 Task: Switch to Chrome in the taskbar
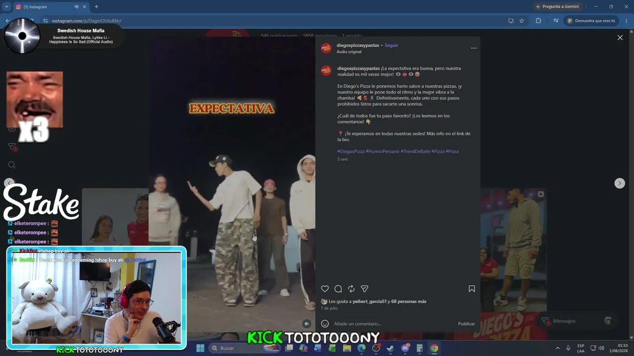[434, 348]
